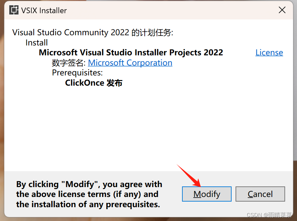Viewport: 297px width, 221px height.
Task: Click the Visual Studio Community 2022 header text
Action: [91, 32]
